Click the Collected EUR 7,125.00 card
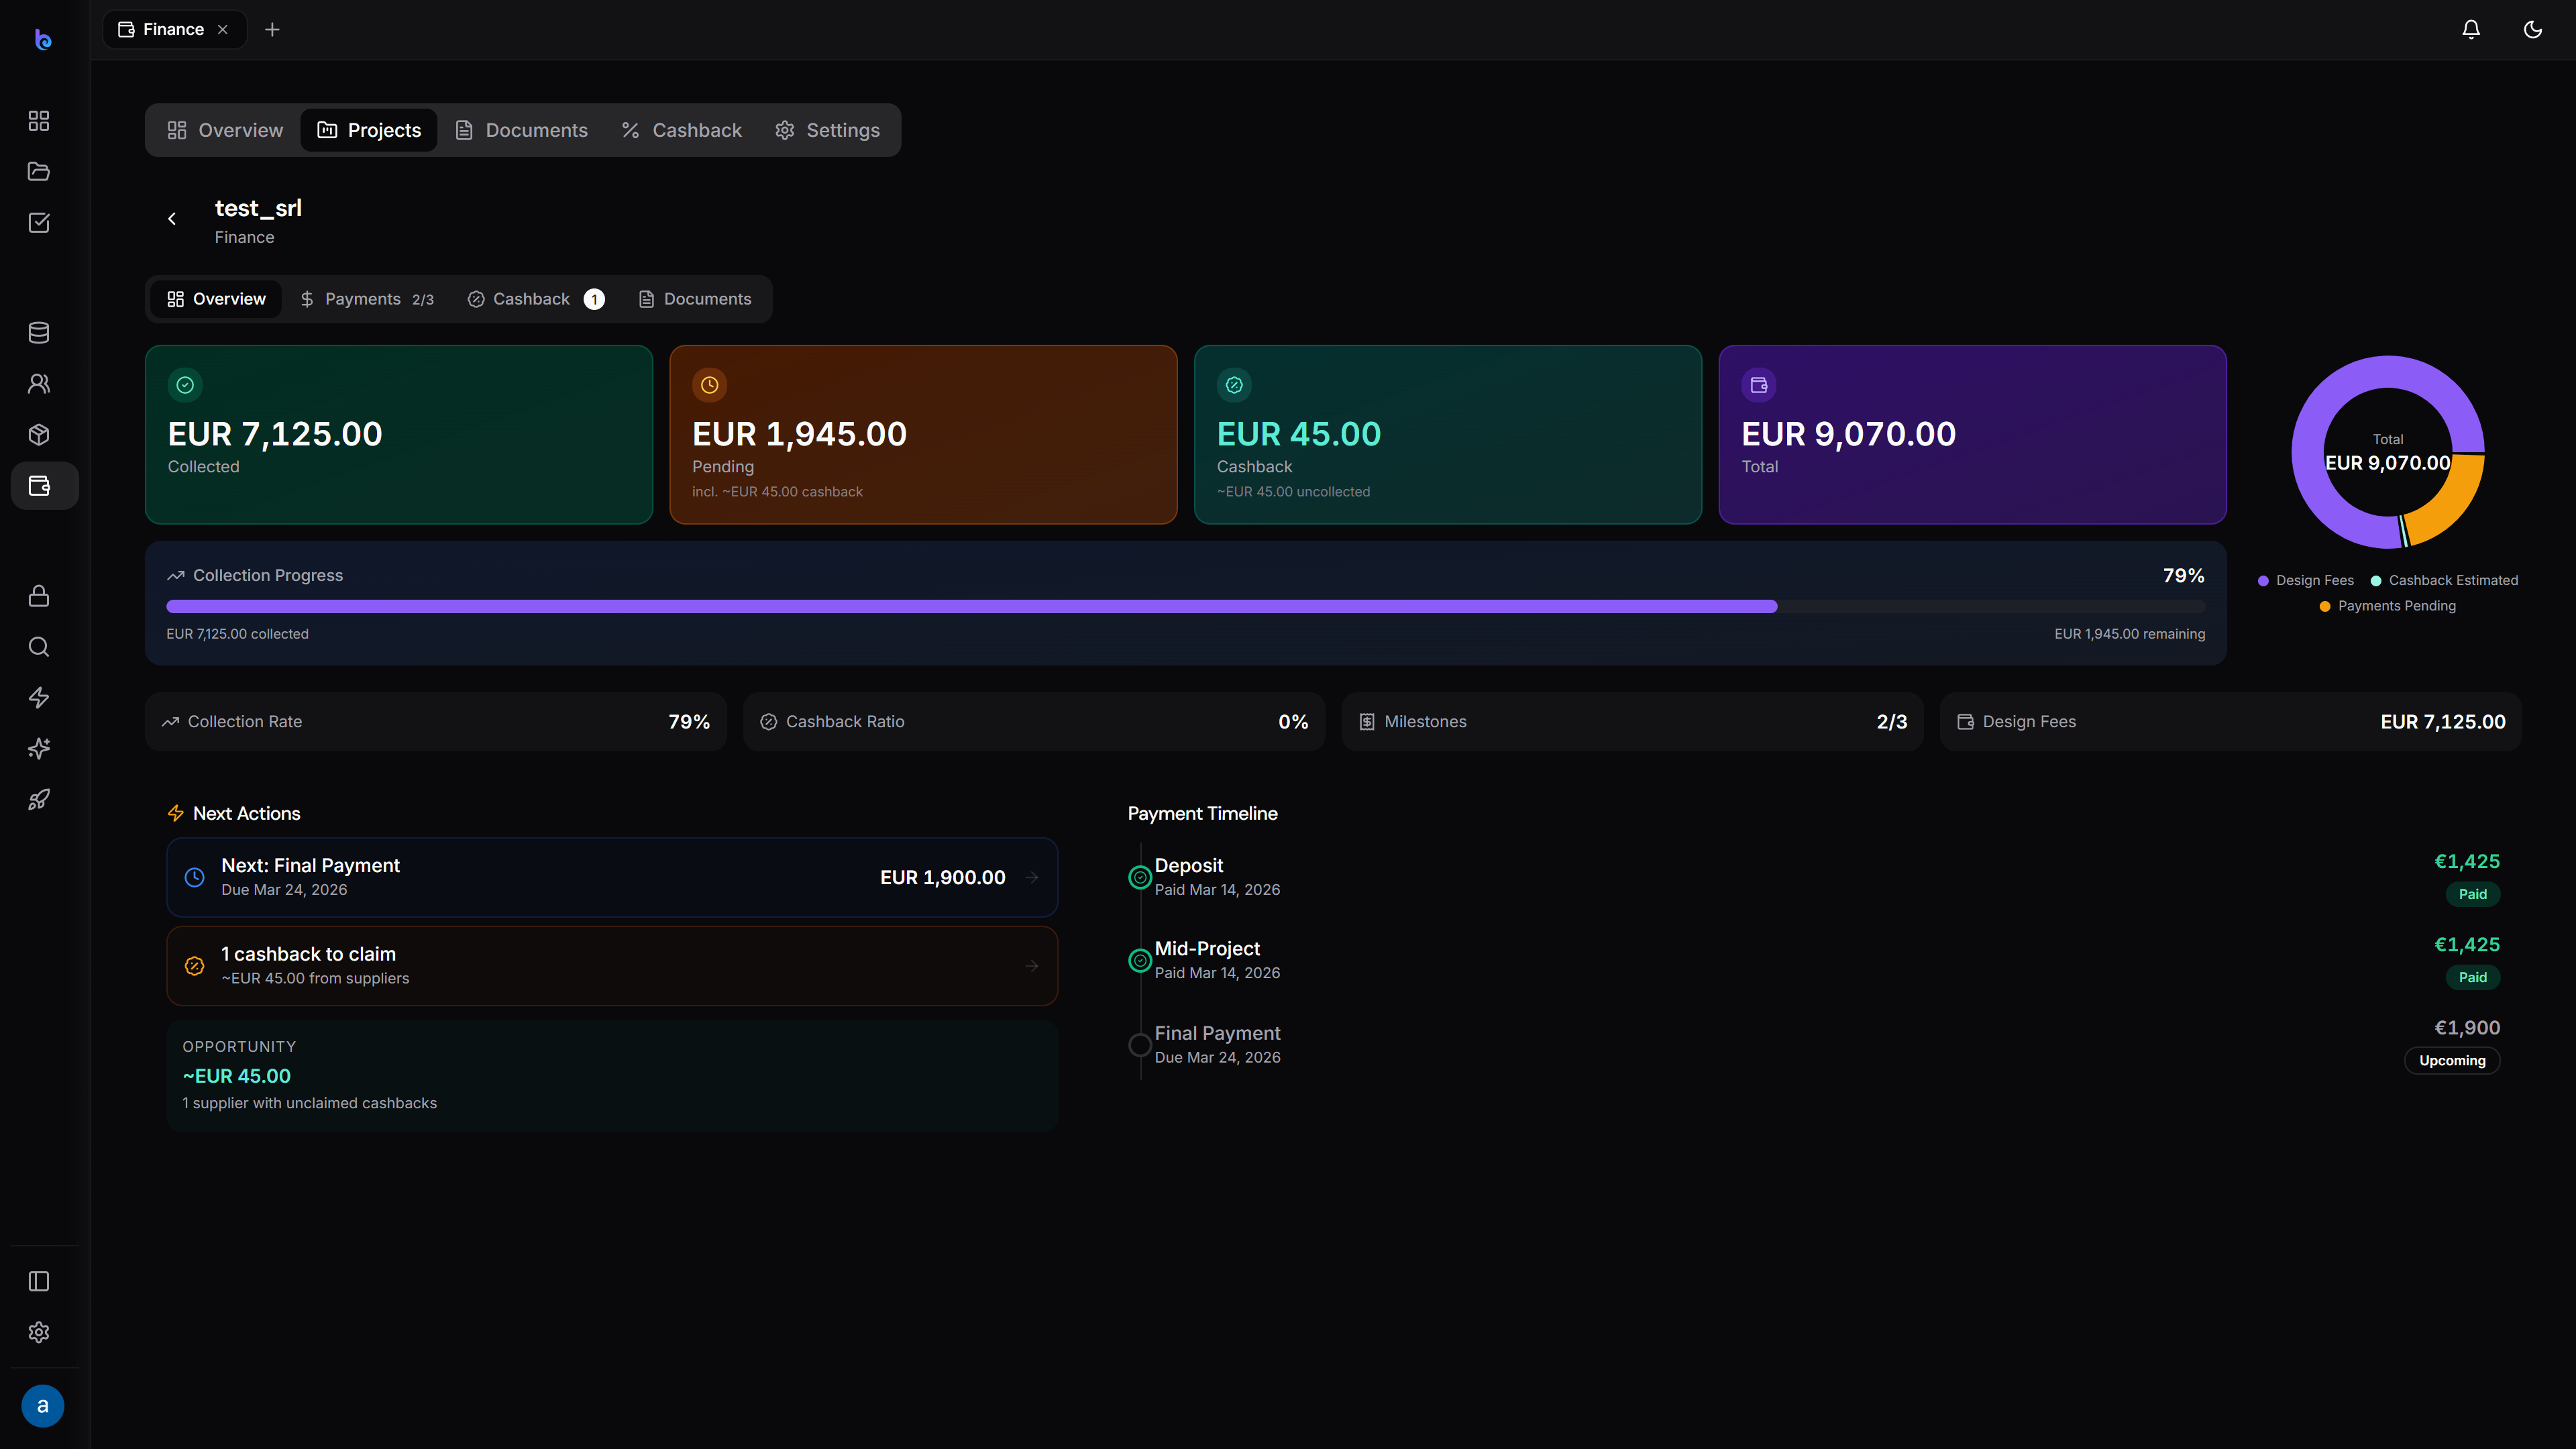Screen dimensions: 2576x1449 [399, 435]
